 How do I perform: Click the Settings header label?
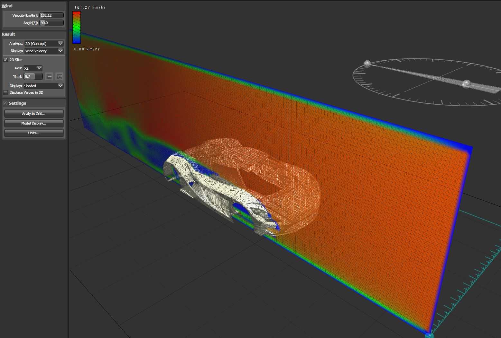[x=17, y=103]
